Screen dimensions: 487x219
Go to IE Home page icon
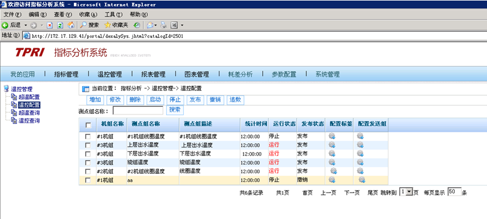(x=71, y=25)
